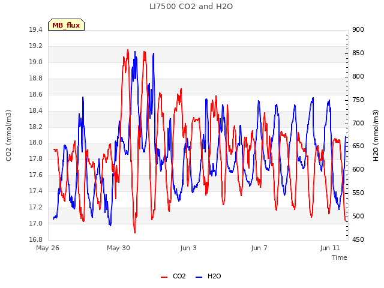Click the 550 right axis value
384x288 pixels.
click(x=358, y=193)
